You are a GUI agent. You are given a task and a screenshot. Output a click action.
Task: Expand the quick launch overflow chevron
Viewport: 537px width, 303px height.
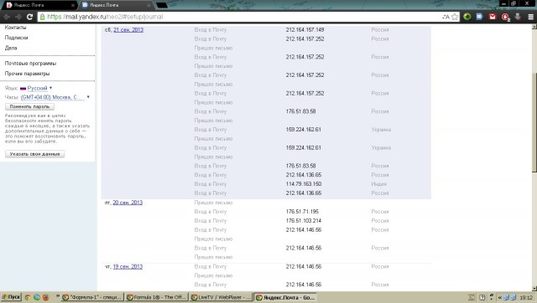click(x=58, y=296)
